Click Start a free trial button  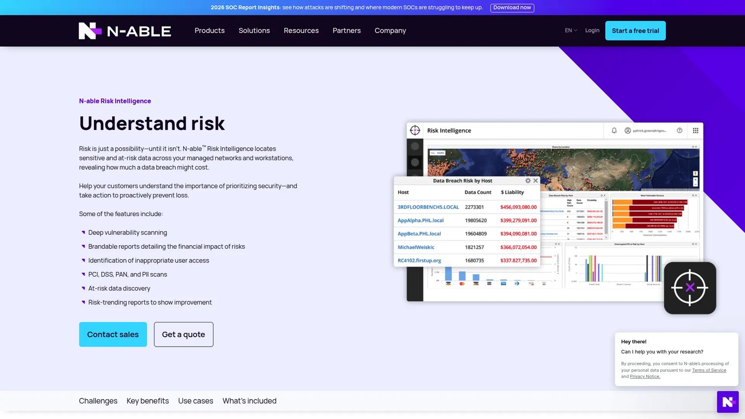point(635,31)
